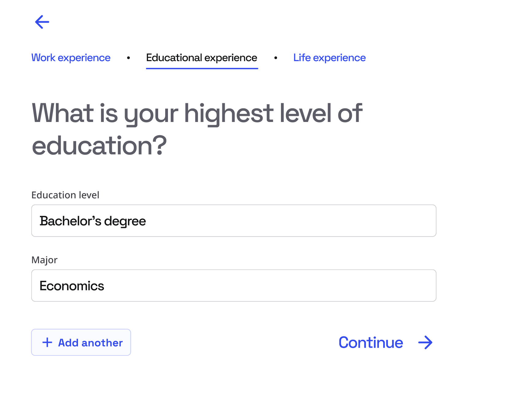Open the Life experience tab
This screenshot has height=396, width=514.
[329, 58]
